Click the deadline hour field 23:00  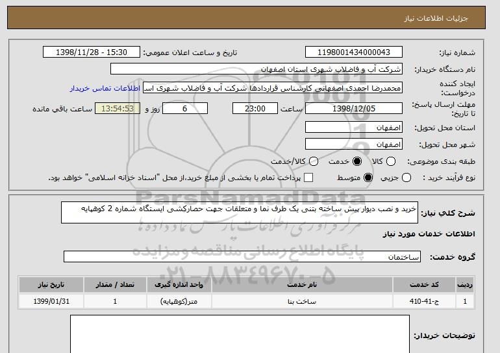tap(255, 108)
